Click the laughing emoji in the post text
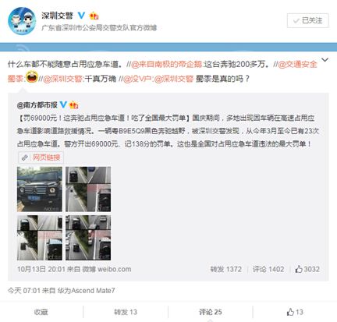 click(x=32, y=77)
